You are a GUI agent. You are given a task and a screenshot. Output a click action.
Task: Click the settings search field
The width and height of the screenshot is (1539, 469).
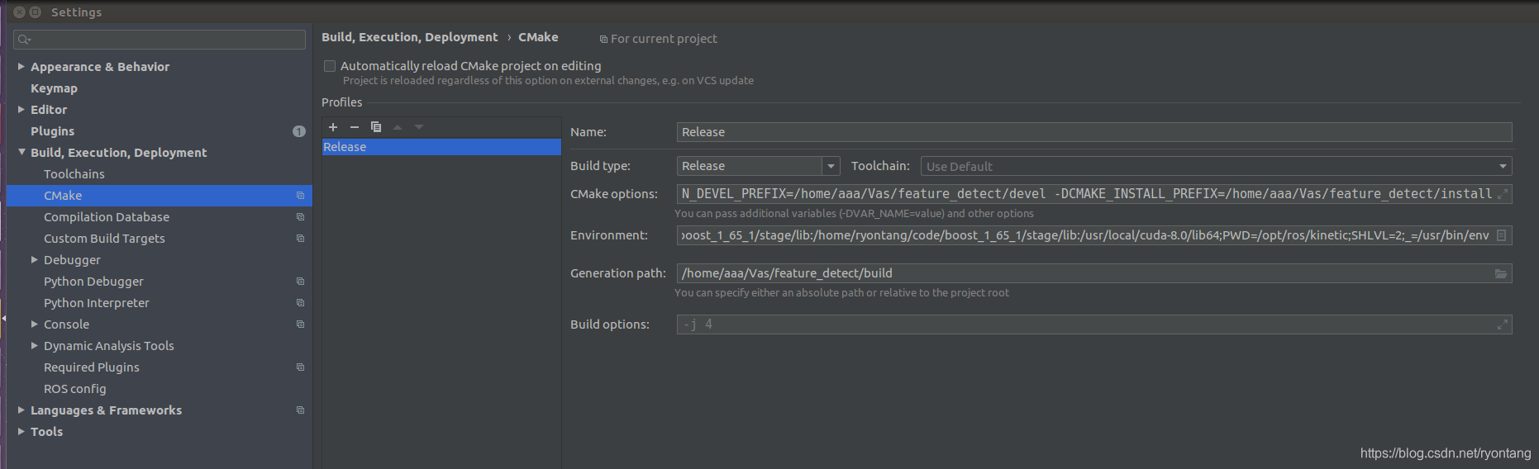click(x=160, y=39)
